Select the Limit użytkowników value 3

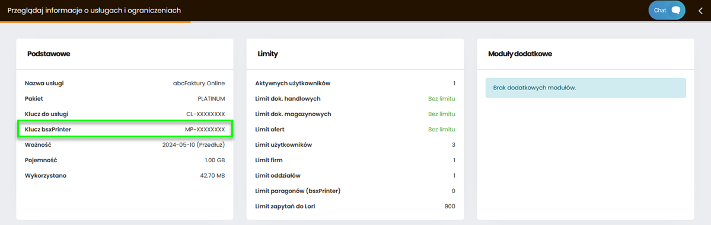[454, 145]
